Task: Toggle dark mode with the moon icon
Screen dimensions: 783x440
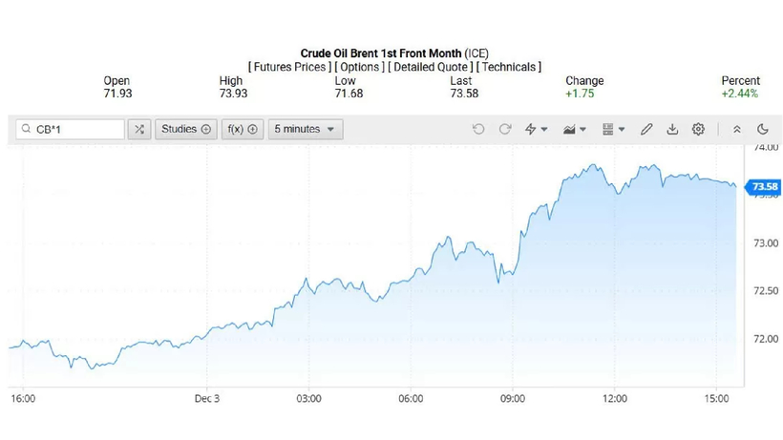Action: pyautogui.click(x=762, y=130)
